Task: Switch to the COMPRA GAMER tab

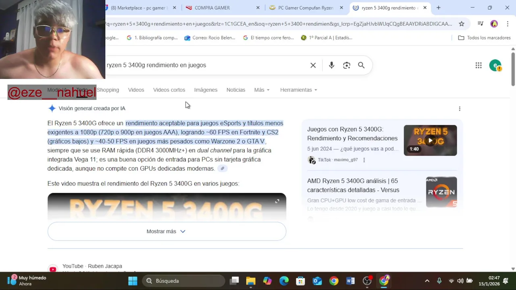Action: [x=223, y=8]
